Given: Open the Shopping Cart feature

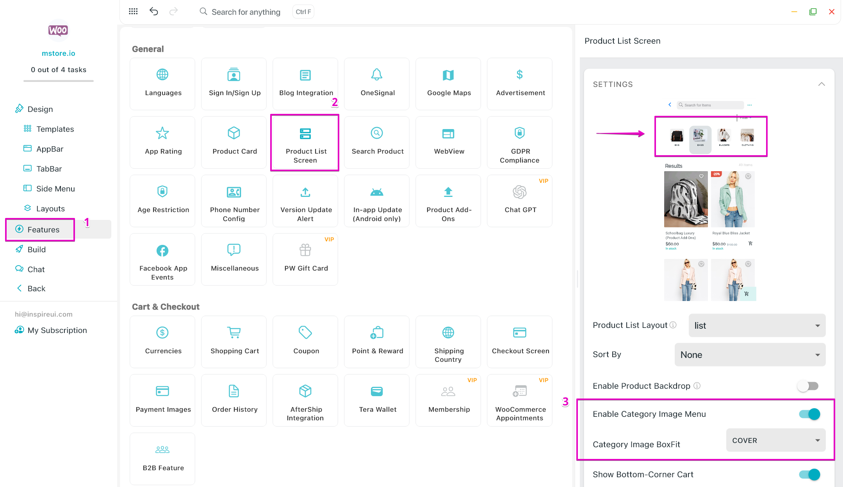Looking at the screenshot, I should click(x=234, y=341).
